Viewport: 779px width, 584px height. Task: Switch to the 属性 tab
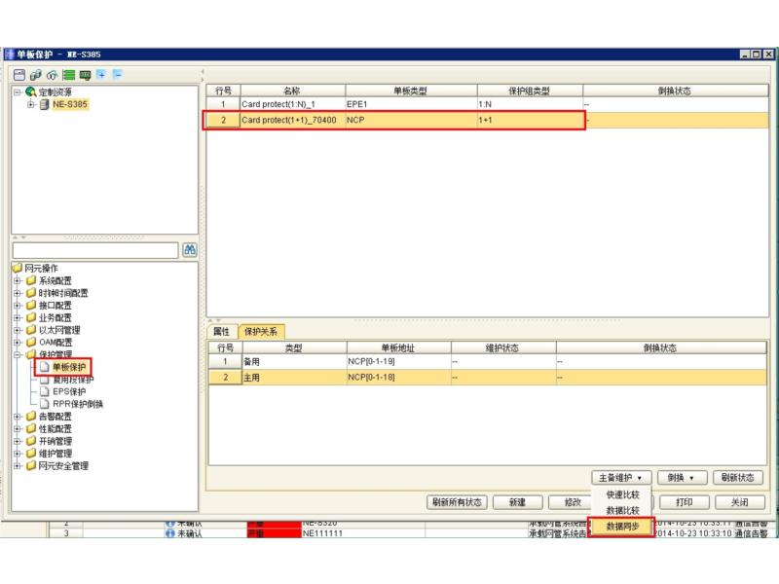(221, 331)
